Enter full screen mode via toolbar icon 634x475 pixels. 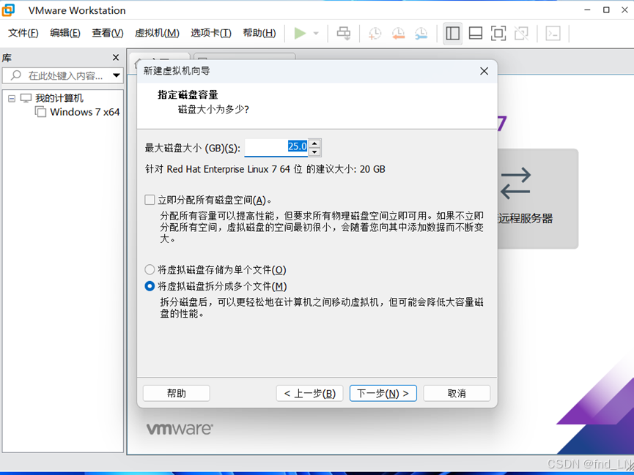click(x=498, y=33)
